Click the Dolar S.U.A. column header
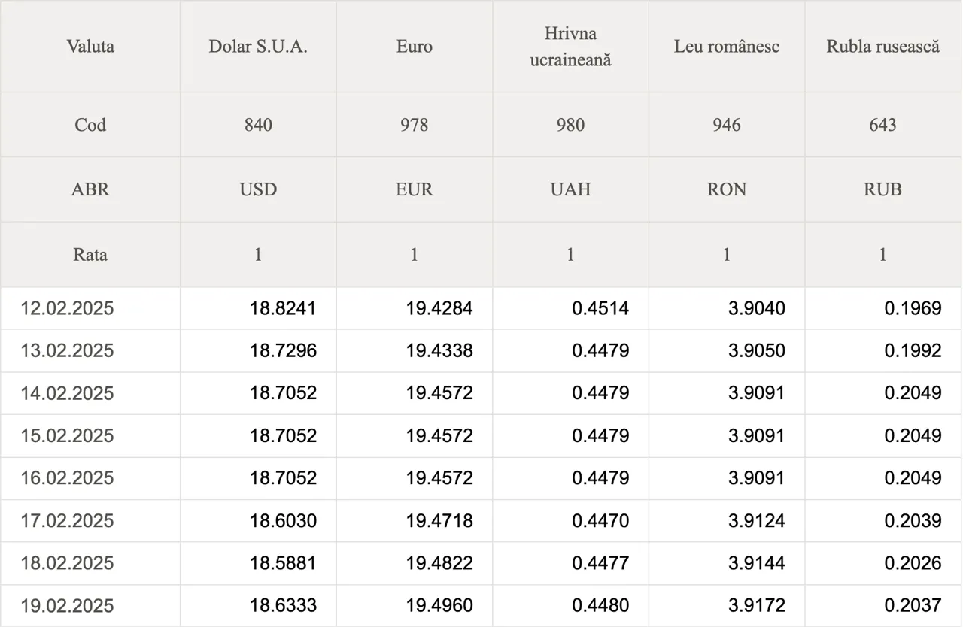Viewport: 963px width, 627px height. pyautogui.click(x=258, y=47)
